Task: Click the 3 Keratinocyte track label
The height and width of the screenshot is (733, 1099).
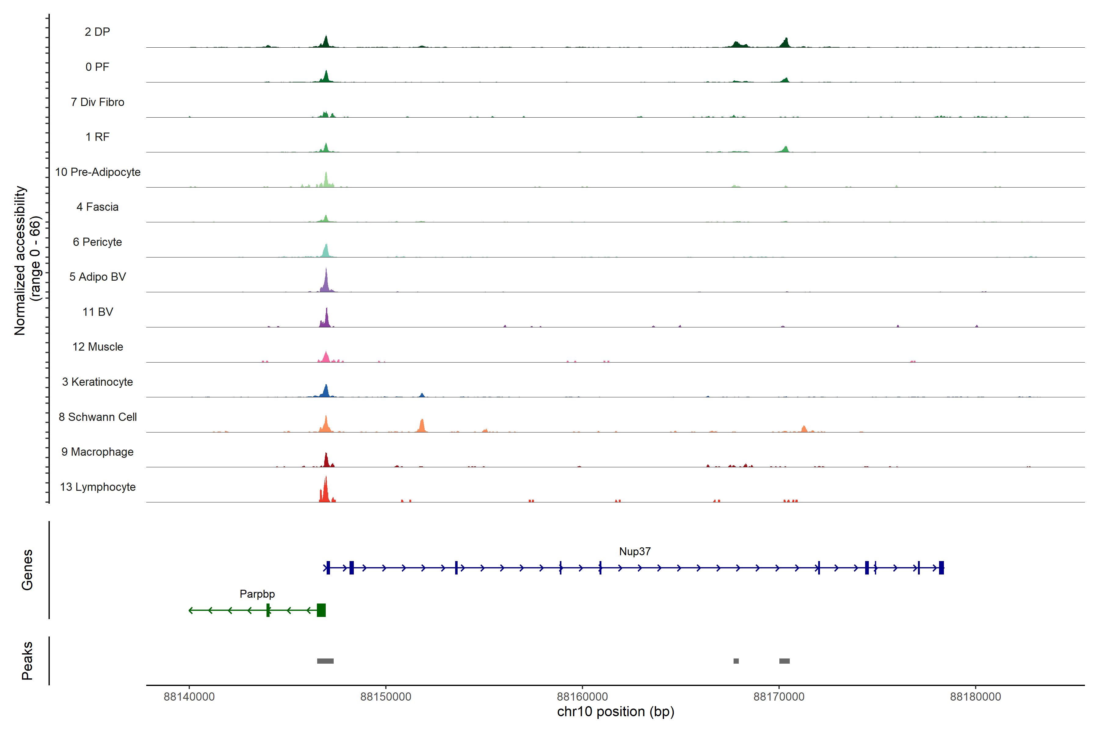Action: click(97, 382)
